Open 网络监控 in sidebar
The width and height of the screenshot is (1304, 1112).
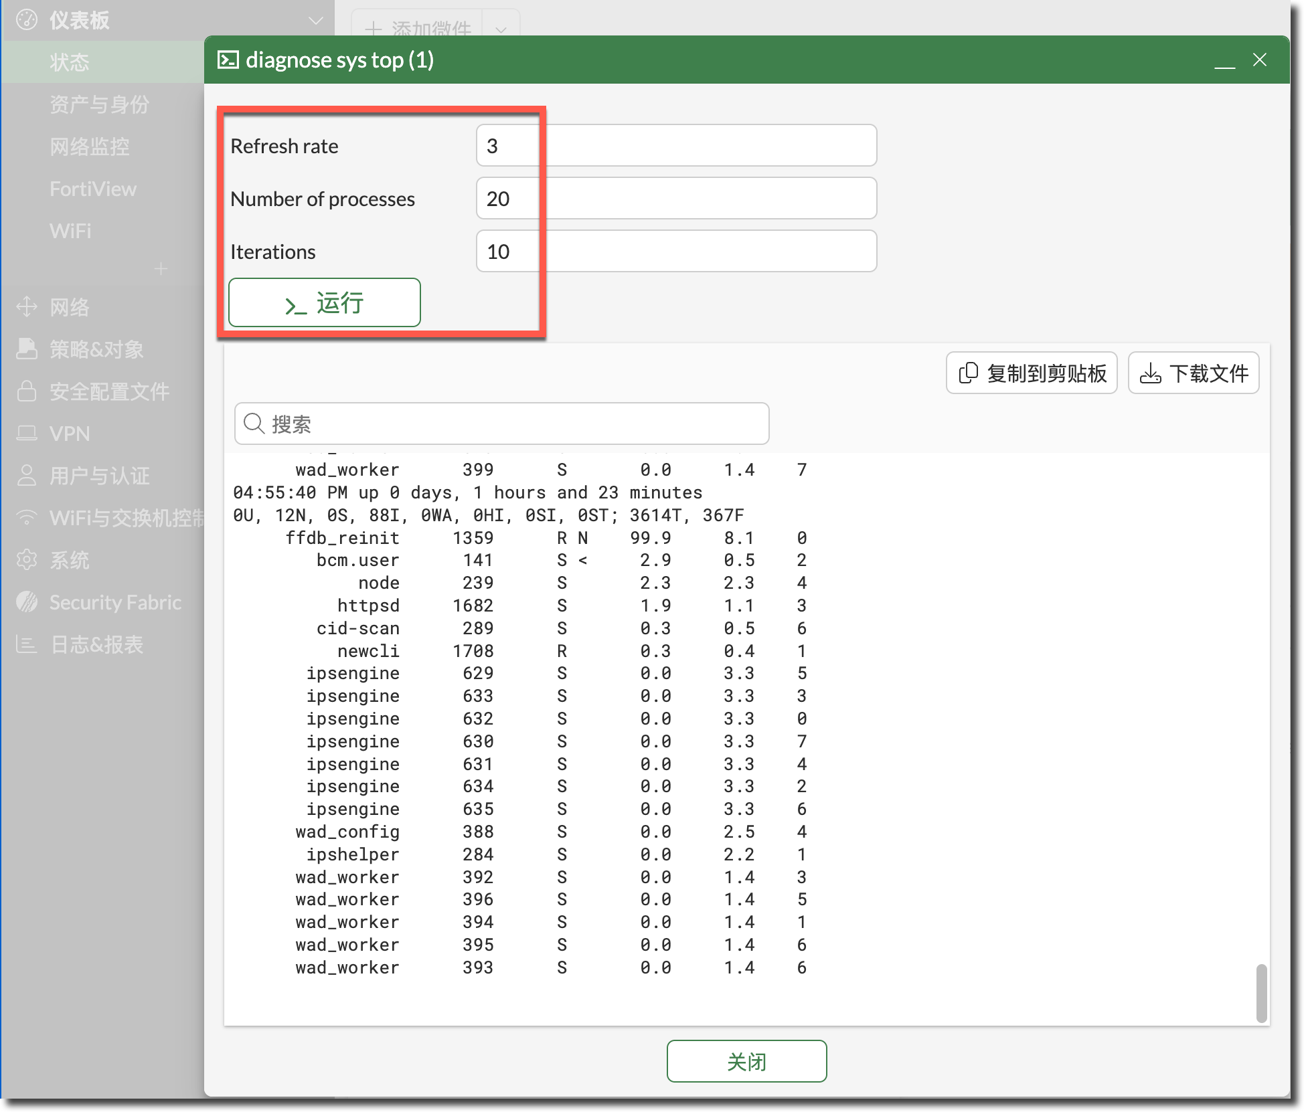tap(90, 147)
